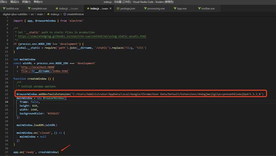The height and width of the screenshot is (156, 276).
Task: Click the 'closed' event string
Action: (45, 133)
